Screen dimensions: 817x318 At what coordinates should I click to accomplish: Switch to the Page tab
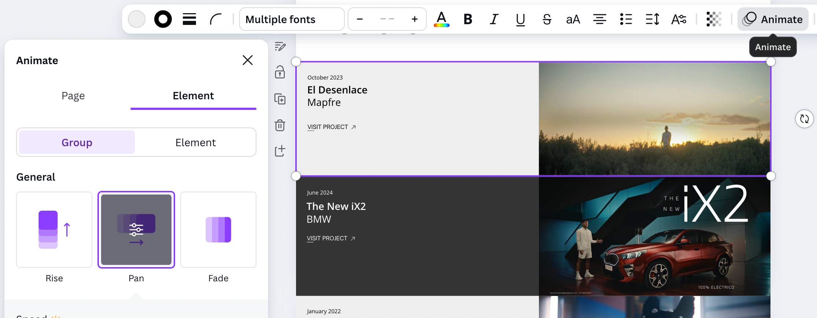73,96
